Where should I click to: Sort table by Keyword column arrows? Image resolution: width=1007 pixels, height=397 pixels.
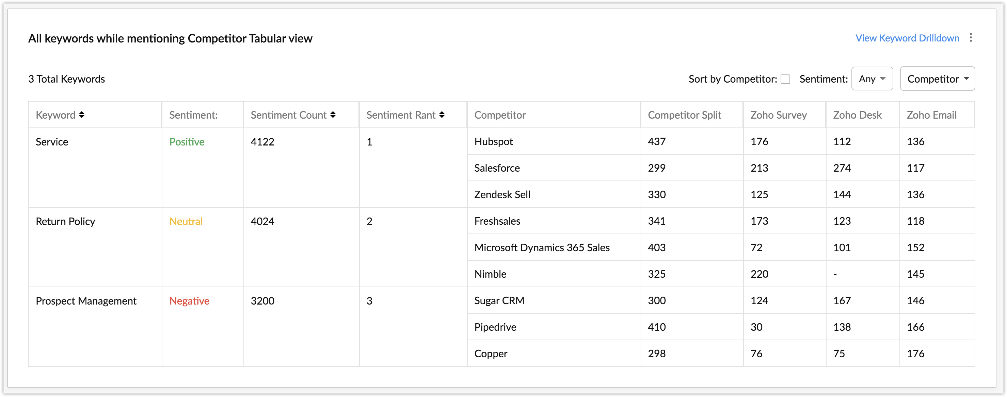coord(82,115)
